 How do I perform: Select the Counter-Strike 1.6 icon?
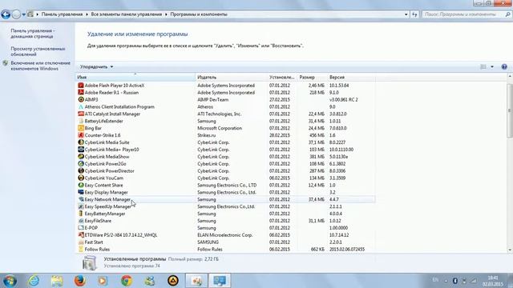(81, 135)
